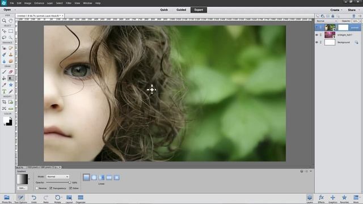The height and width of the screenshot is (204, 363).
Task: Select the Rectangular Marquee tool
Action: coord(11,31)
